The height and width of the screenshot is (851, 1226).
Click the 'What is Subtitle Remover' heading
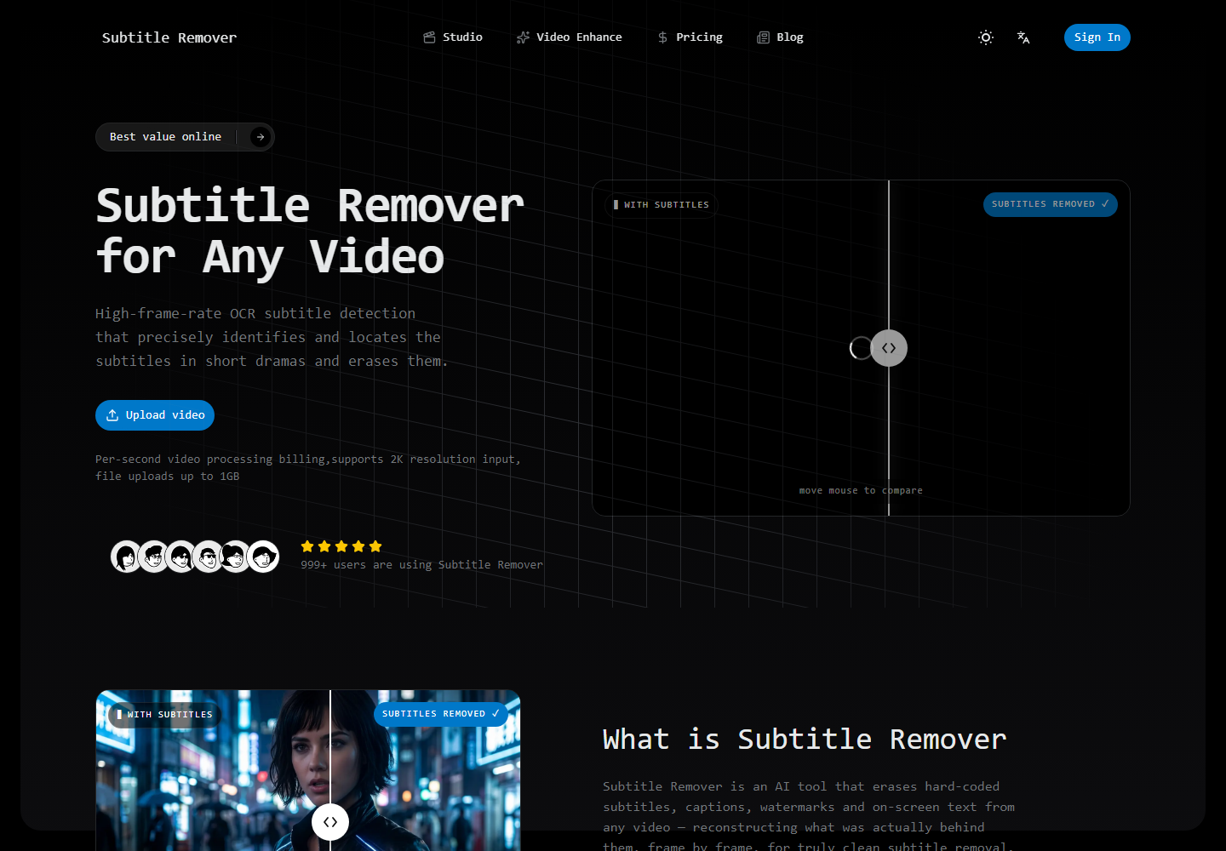pyautogui.click(x=805, y=740)
